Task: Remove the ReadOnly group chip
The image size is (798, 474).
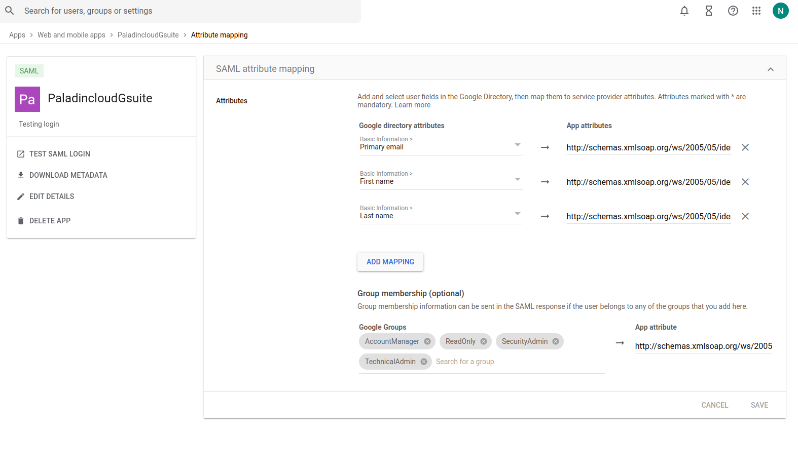Action: (484, 341)
